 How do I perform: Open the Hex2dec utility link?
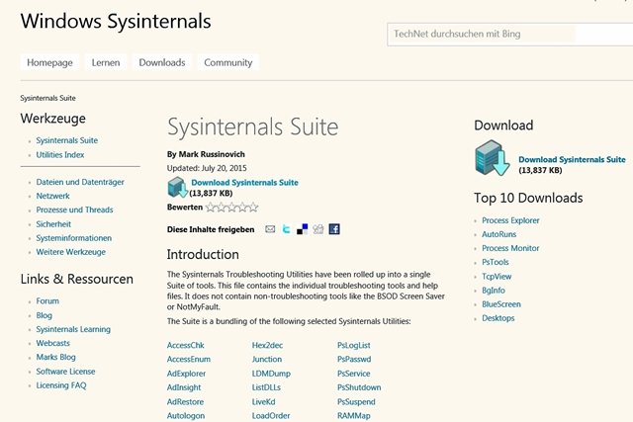(267, 345)
